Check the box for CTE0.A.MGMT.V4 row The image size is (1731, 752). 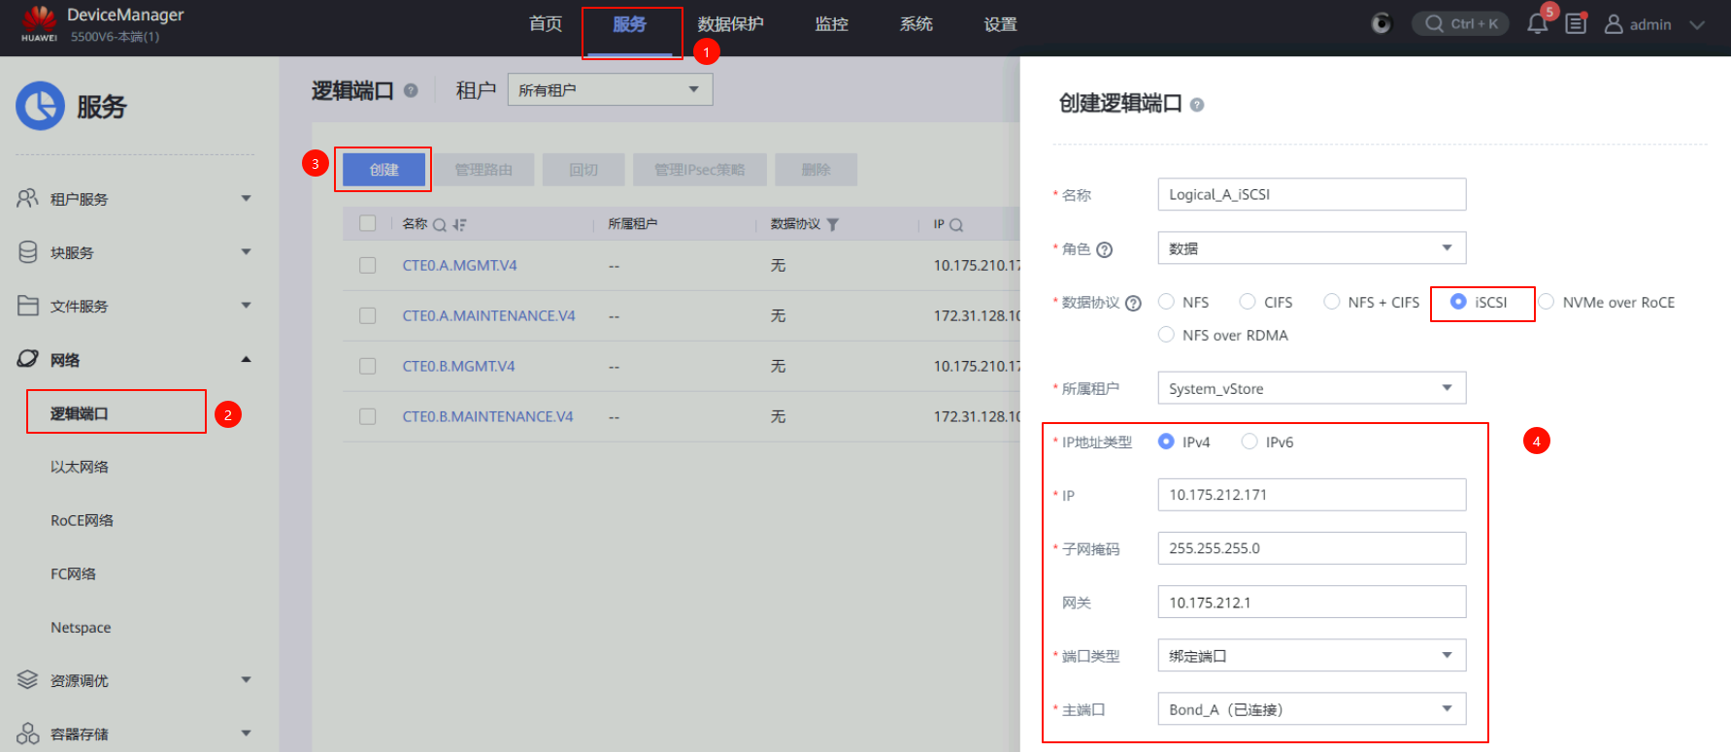click(368, 265)
